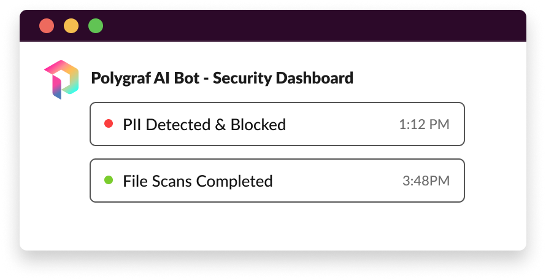Click the red status dot beside PII Detected
Image resolution: width=546 pixels, height=280 pixels.
coord(109,123)
